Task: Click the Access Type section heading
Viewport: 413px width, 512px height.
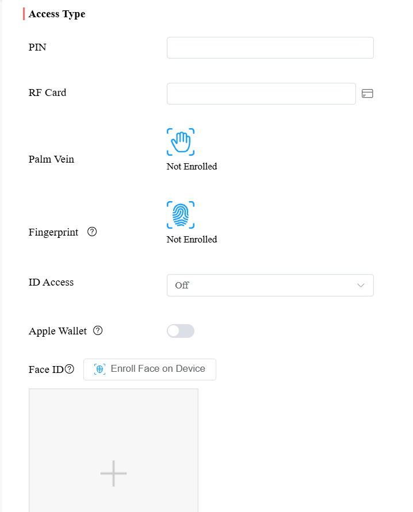Action: (x=57, y=14)
